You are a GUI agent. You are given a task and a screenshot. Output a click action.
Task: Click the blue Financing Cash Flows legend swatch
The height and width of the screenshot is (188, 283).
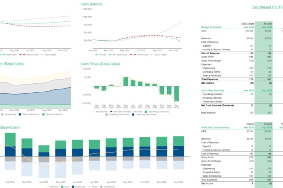coord(133,115)
